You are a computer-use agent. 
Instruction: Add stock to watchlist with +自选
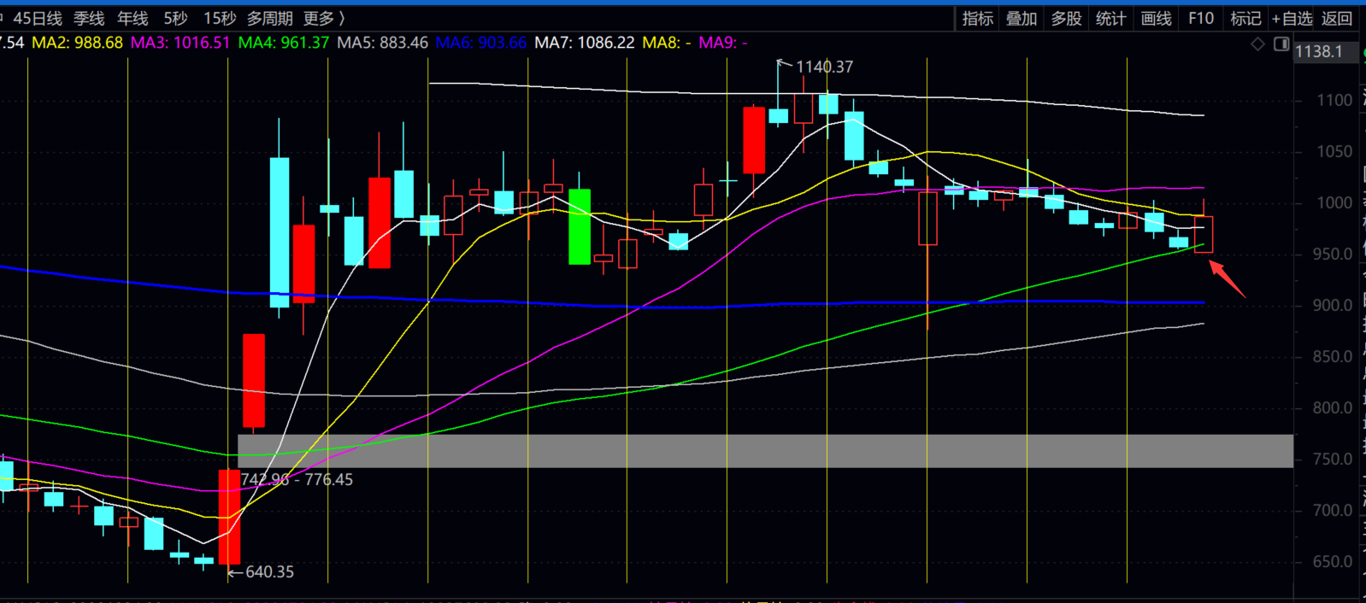tap(1292, 18)
